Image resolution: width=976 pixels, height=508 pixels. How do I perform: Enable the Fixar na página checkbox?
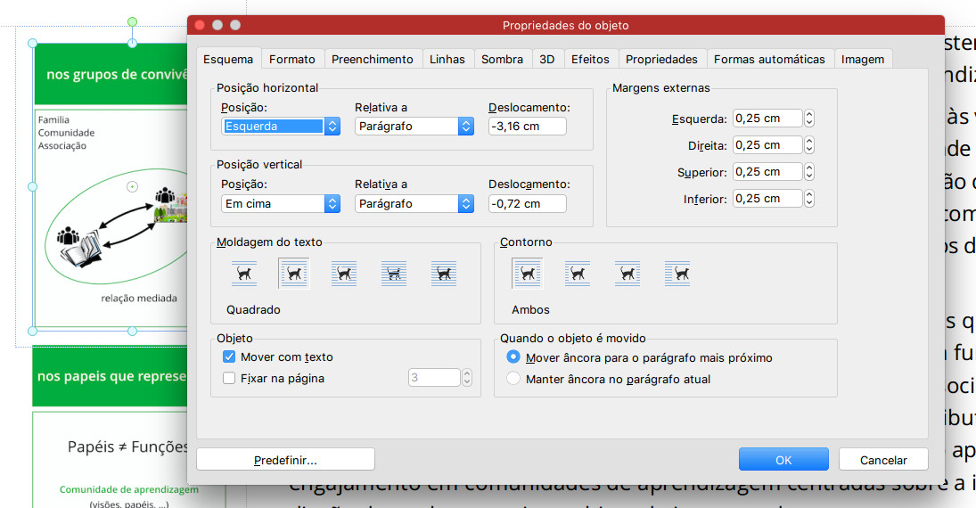[229, 378]
